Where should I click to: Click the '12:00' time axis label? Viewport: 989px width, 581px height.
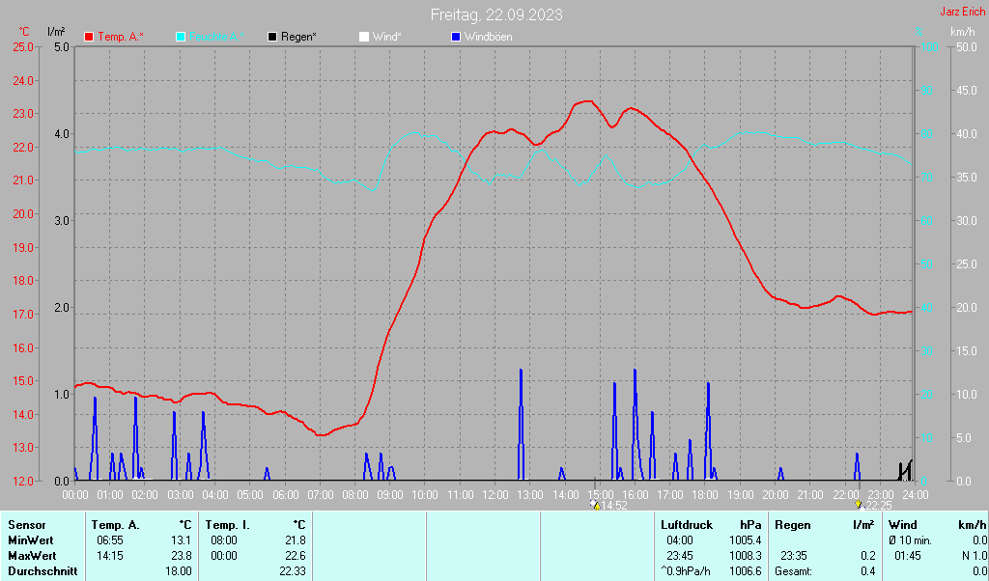[495, 495]
